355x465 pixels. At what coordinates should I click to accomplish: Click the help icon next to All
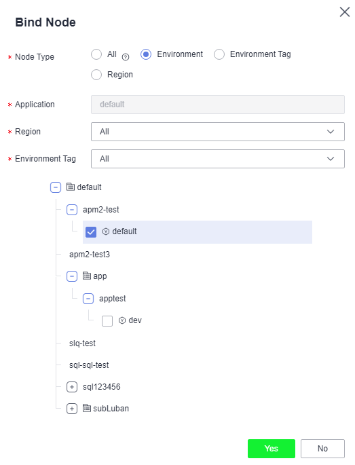126,57
